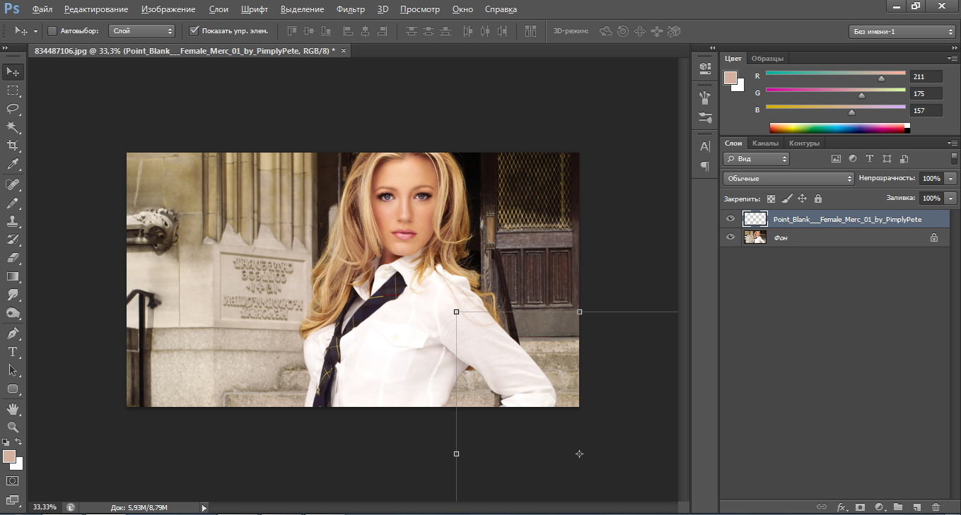Toggle the Автовыбор checkbox
Screen dimensions: 961x515
pos(52,30)
